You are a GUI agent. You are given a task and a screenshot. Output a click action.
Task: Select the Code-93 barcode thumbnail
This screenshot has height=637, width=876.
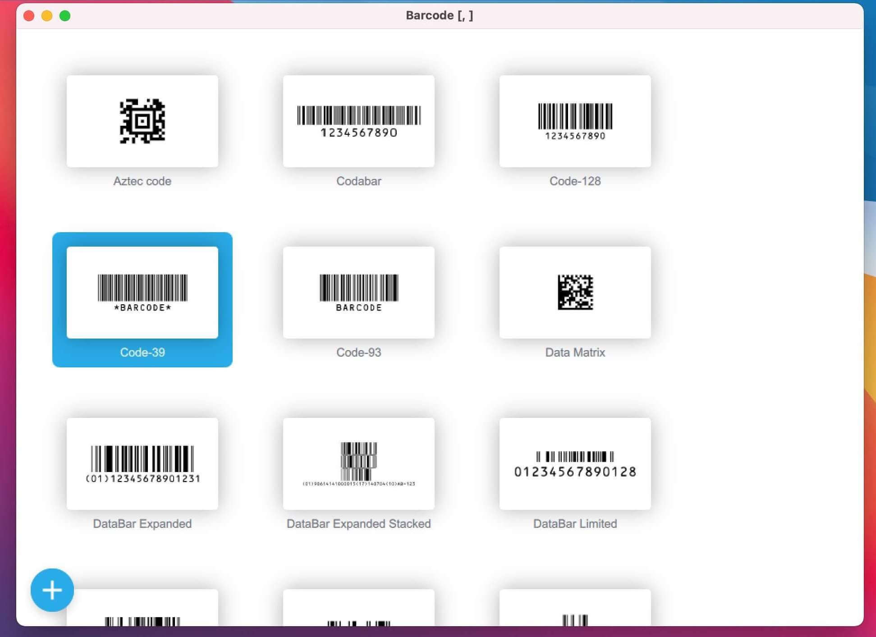tap(358, 292)
